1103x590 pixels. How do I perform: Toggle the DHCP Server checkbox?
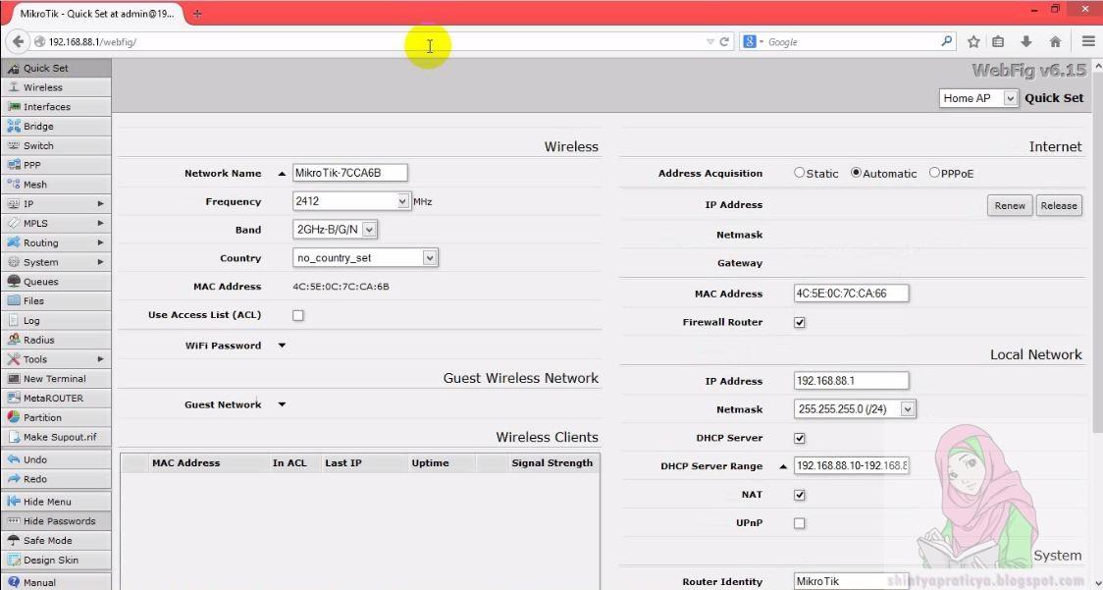coord(799,438)
